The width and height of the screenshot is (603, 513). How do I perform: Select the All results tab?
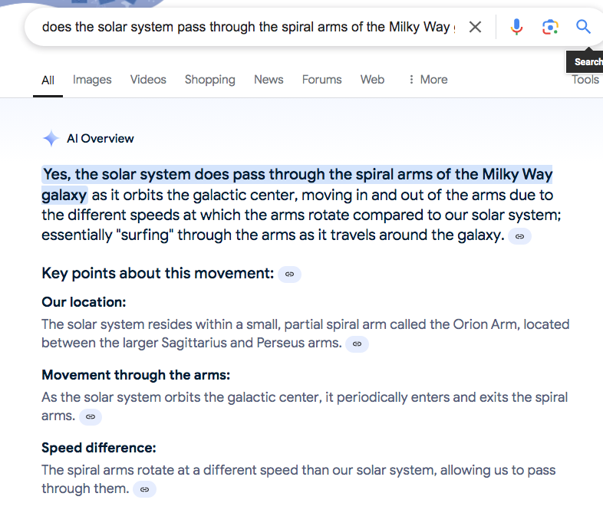(48, 80)
